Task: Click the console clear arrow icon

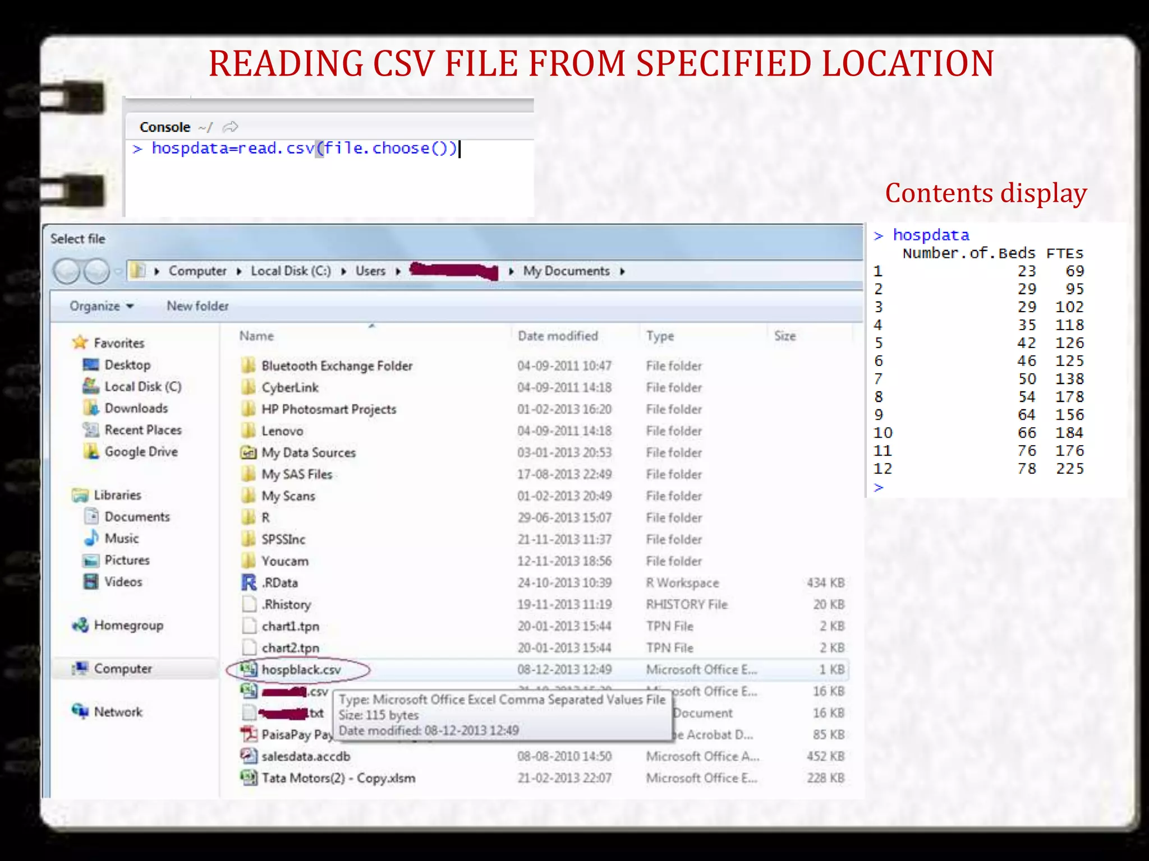Action: point(231,127)
